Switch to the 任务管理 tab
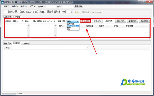The height and width of the screenshot is (96, 154). point(16,17)
